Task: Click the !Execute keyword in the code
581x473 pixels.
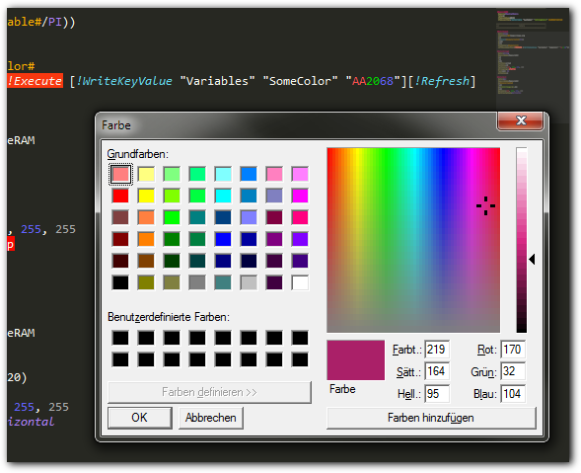Action: pos(35,81)
